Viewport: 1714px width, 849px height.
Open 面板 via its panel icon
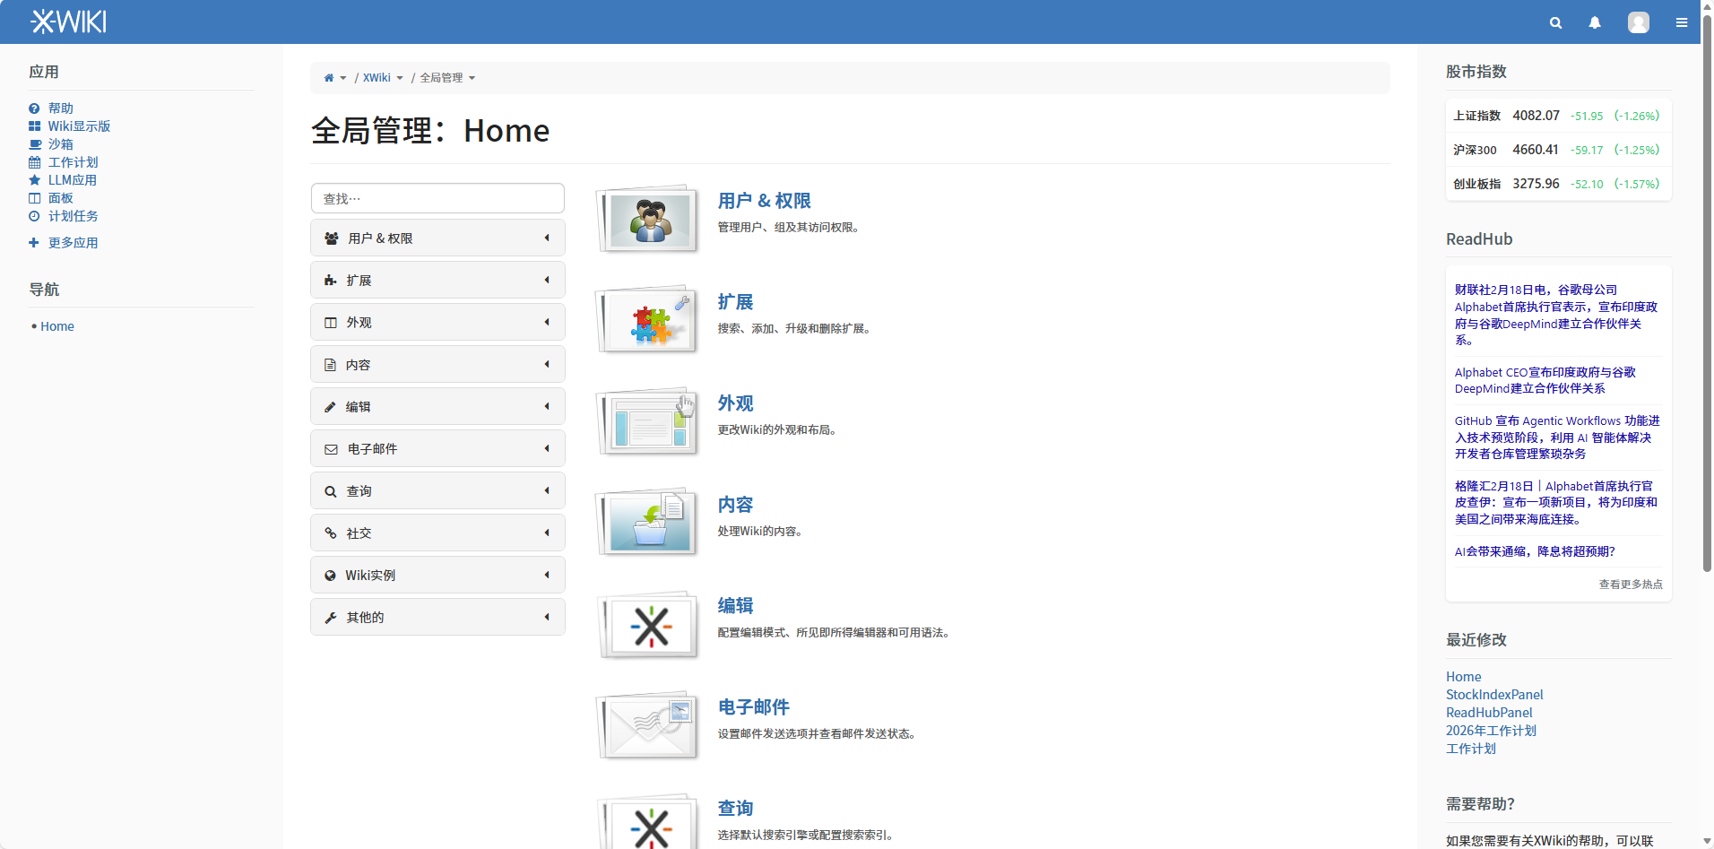(34, 197)
